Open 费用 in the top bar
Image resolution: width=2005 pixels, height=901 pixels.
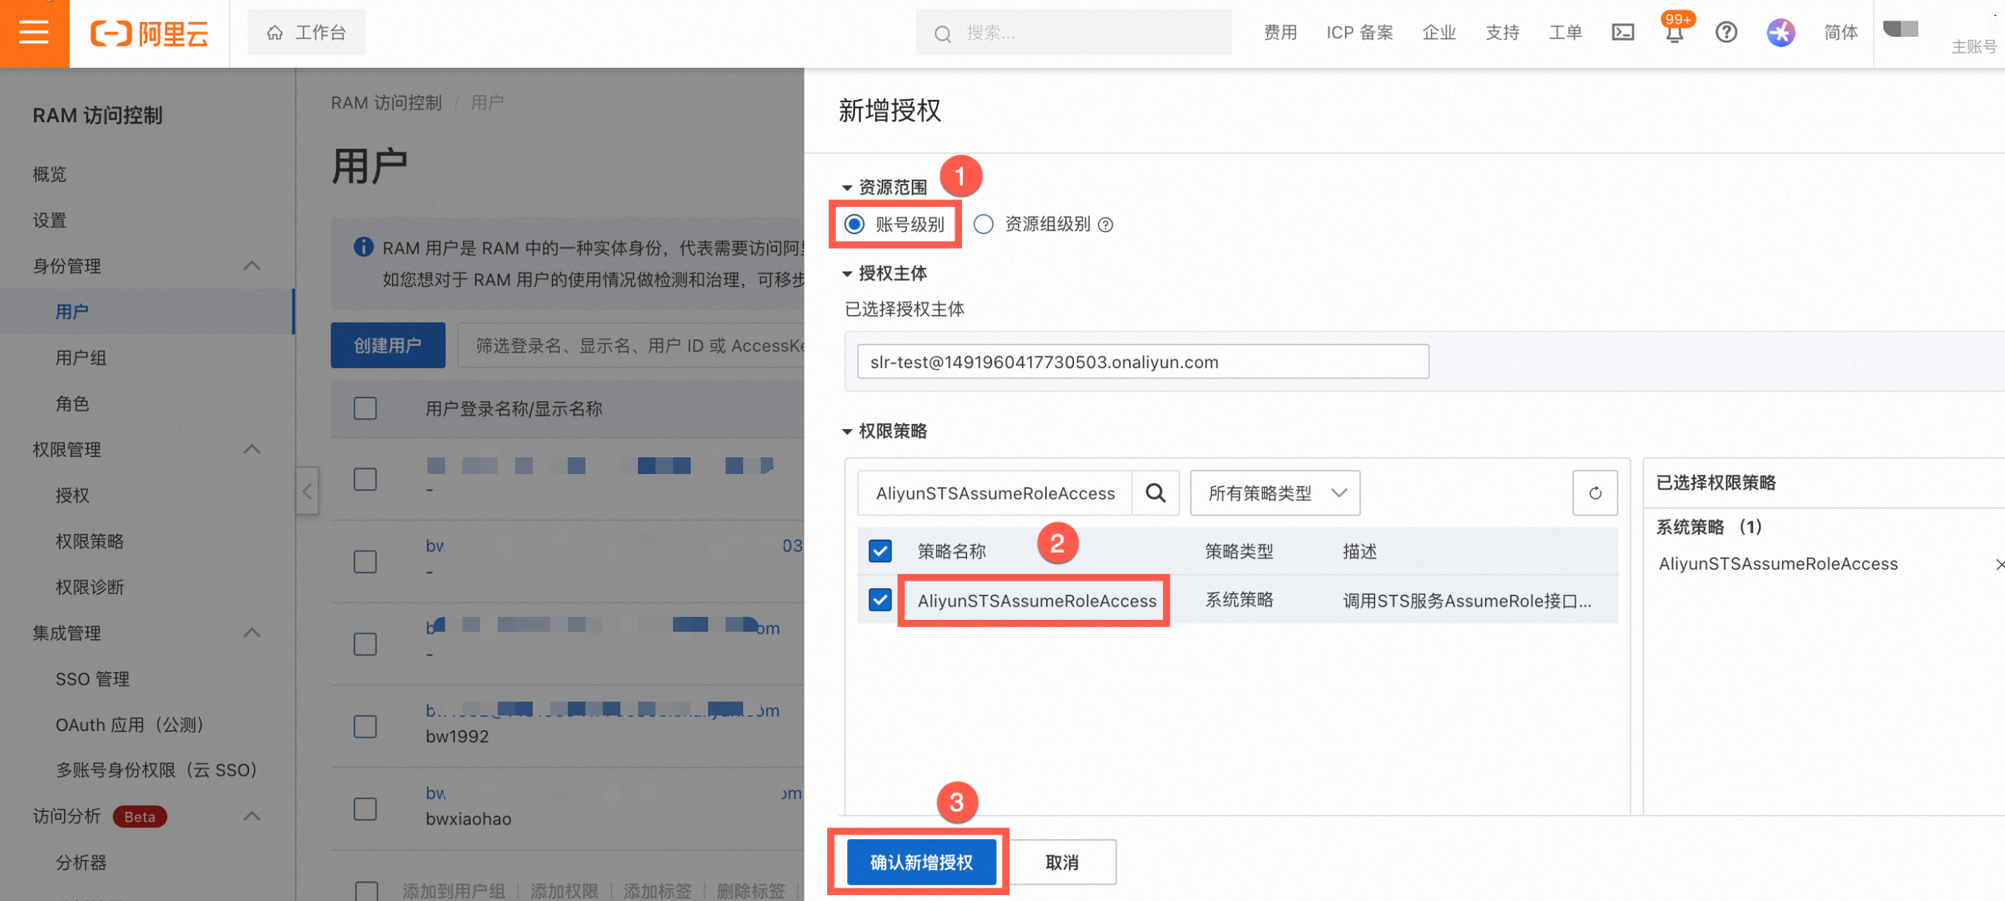[x=1280, y=32]
